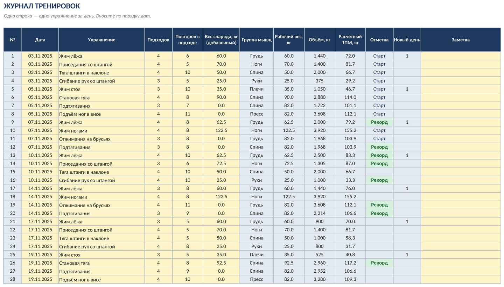The height and width of the screenshot is (287, 504).
Task: Select the "Упражнение" column header
Action: [x=101, y=40]
